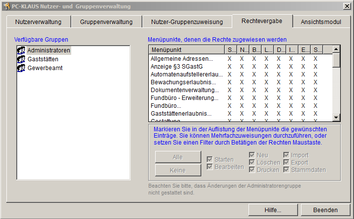Click the Alle button
The width and height of the screenshot is (354, 219).
pos(178,157)
